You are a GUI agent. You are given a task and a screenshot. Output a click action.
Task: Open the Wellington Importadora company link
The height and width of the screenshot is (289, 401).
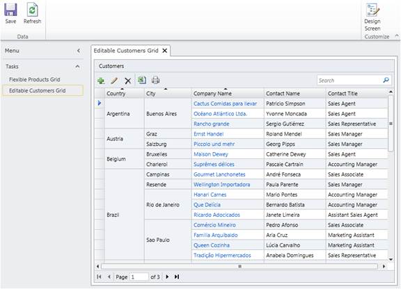[221, 185]
